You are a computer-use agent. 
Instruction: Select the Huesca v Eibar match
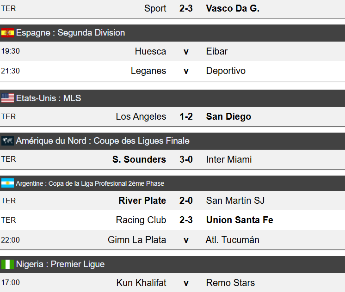186,51
